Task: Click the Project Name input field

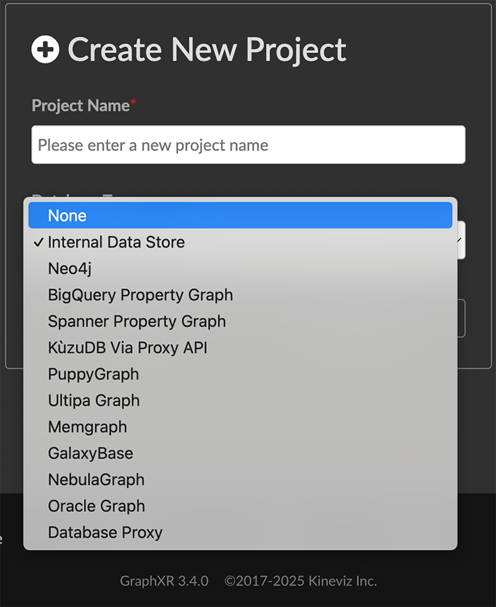Action: click(x=248, y=145)
